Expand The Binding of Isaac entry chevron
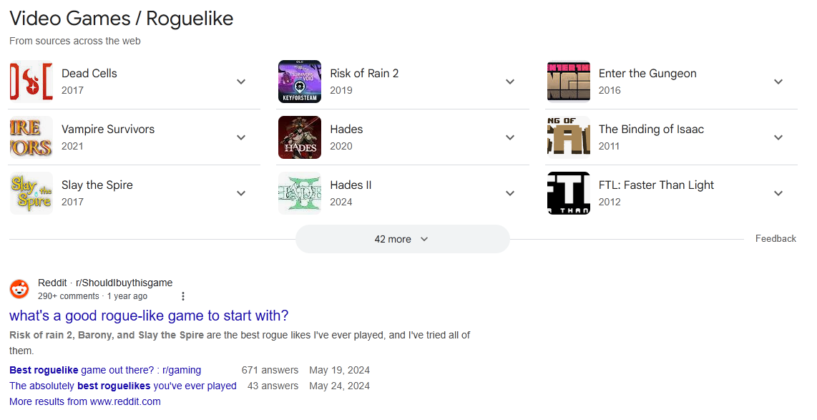The width and height of the screenshot is (817, 420). (778, 137)
